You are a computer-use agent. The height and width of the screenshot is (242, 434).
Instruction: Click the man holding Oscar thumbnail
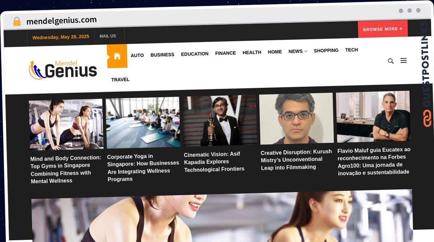[220, 120]
